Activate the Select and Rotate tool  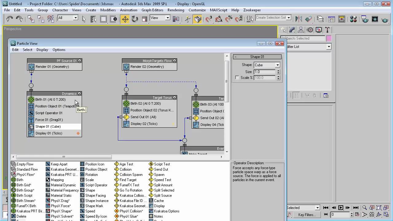[x=135, y=19]
